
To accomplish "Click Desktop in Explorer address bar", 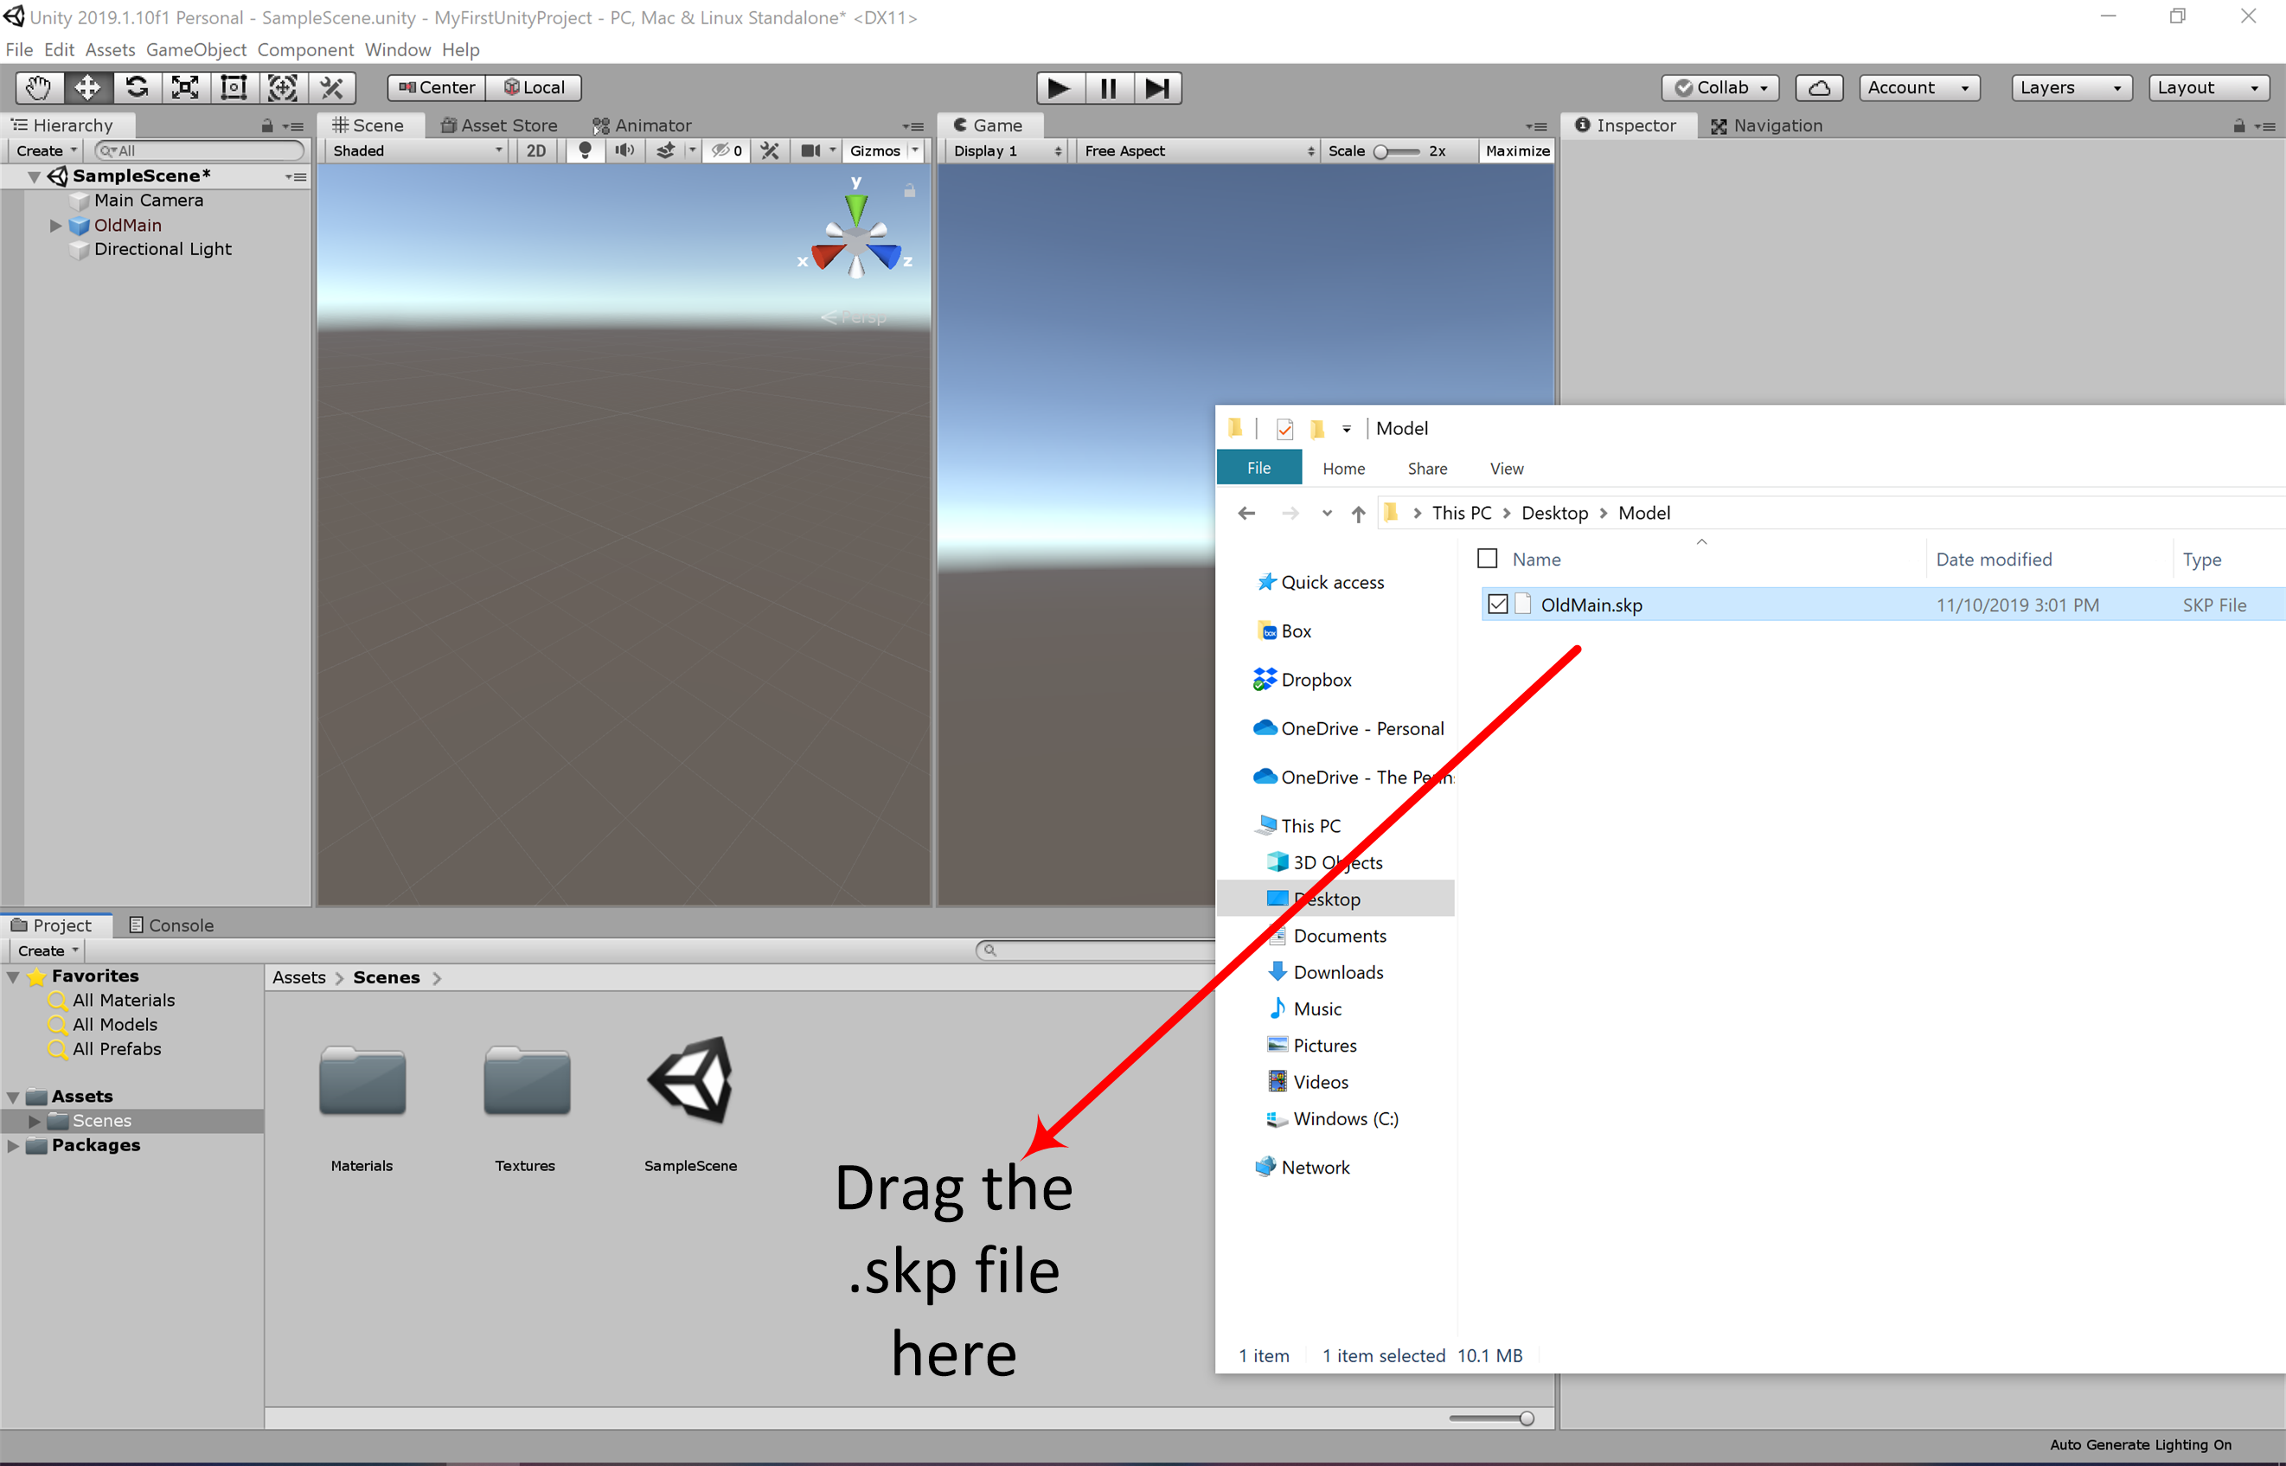I will click(x=1555, y=513).
